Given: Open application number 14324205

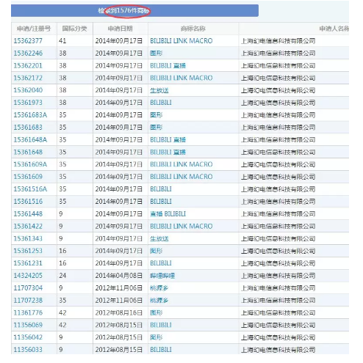Looking at the screenshot, I should point(28,276).
